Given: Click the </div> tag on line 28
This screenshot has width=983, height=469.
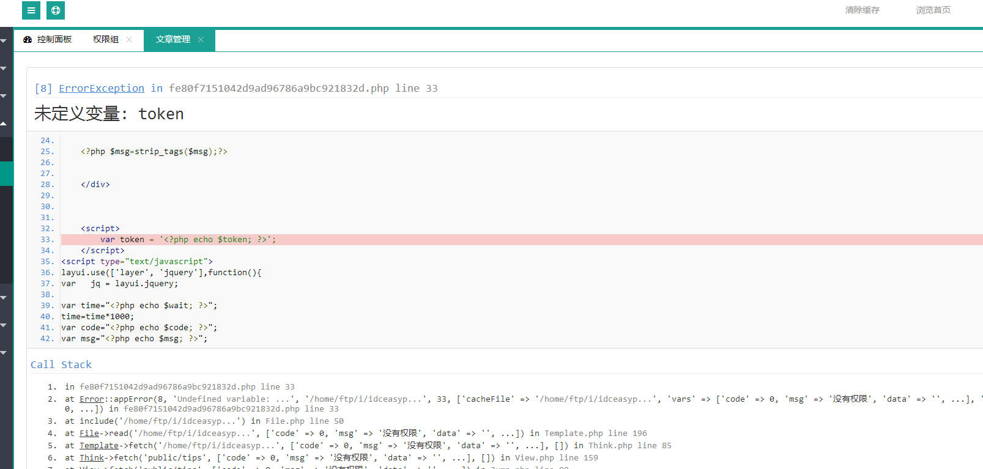Looking at the screenshot, I should pos(95,185).
